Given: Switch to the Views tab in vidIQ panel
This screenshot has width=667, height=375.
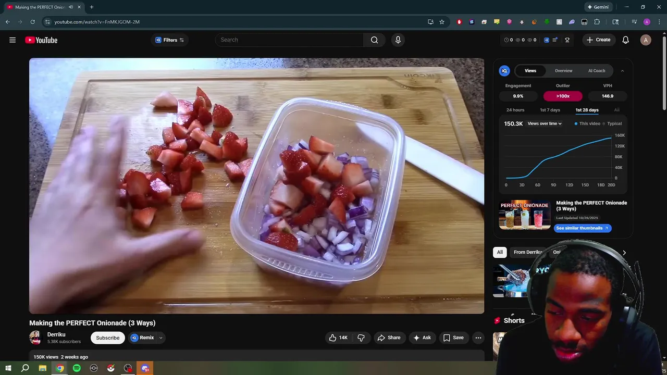Looking at the screenshot, I should [x=530, y=71].
